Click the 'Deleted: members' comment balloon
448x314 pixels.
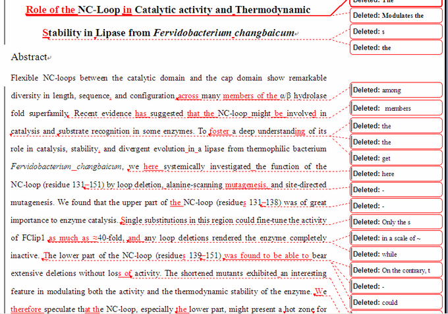point(395,108)
